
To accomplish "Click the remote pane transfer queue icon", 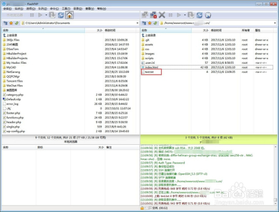I will tap(191, 15).
